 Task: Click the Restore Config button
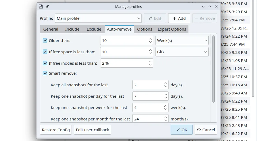[56, 130]
